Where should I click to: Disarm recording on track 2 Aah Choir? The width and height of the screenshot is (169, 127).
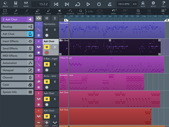click(x=47, y=53)
